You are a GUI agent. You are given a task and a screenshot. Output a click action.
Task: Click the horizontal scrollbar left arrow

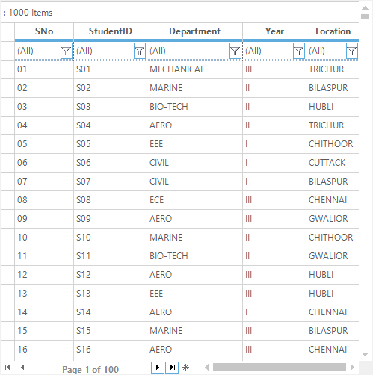206,367
